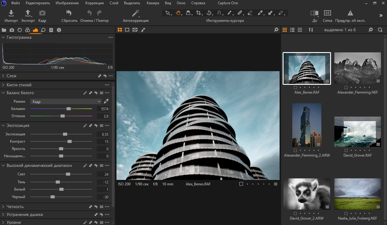Select the Pan (hand) cursor tool
This screenshot has height=225, width=387.
tap(178, 13)
